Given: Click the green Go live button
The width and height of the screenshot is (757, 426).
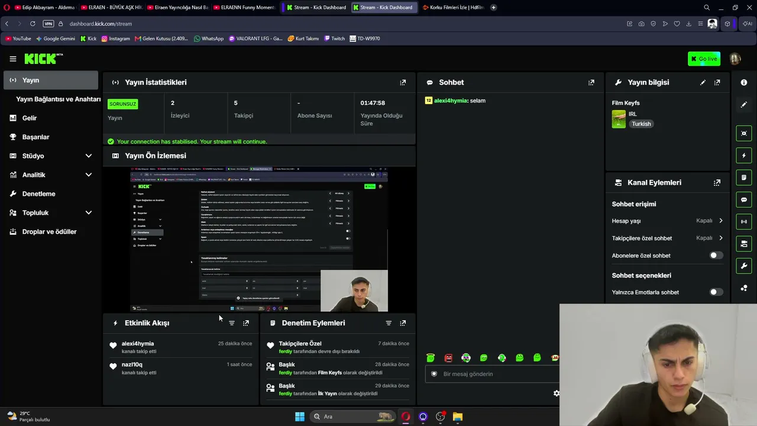Looking at the screenshot, I should point(704,59).
